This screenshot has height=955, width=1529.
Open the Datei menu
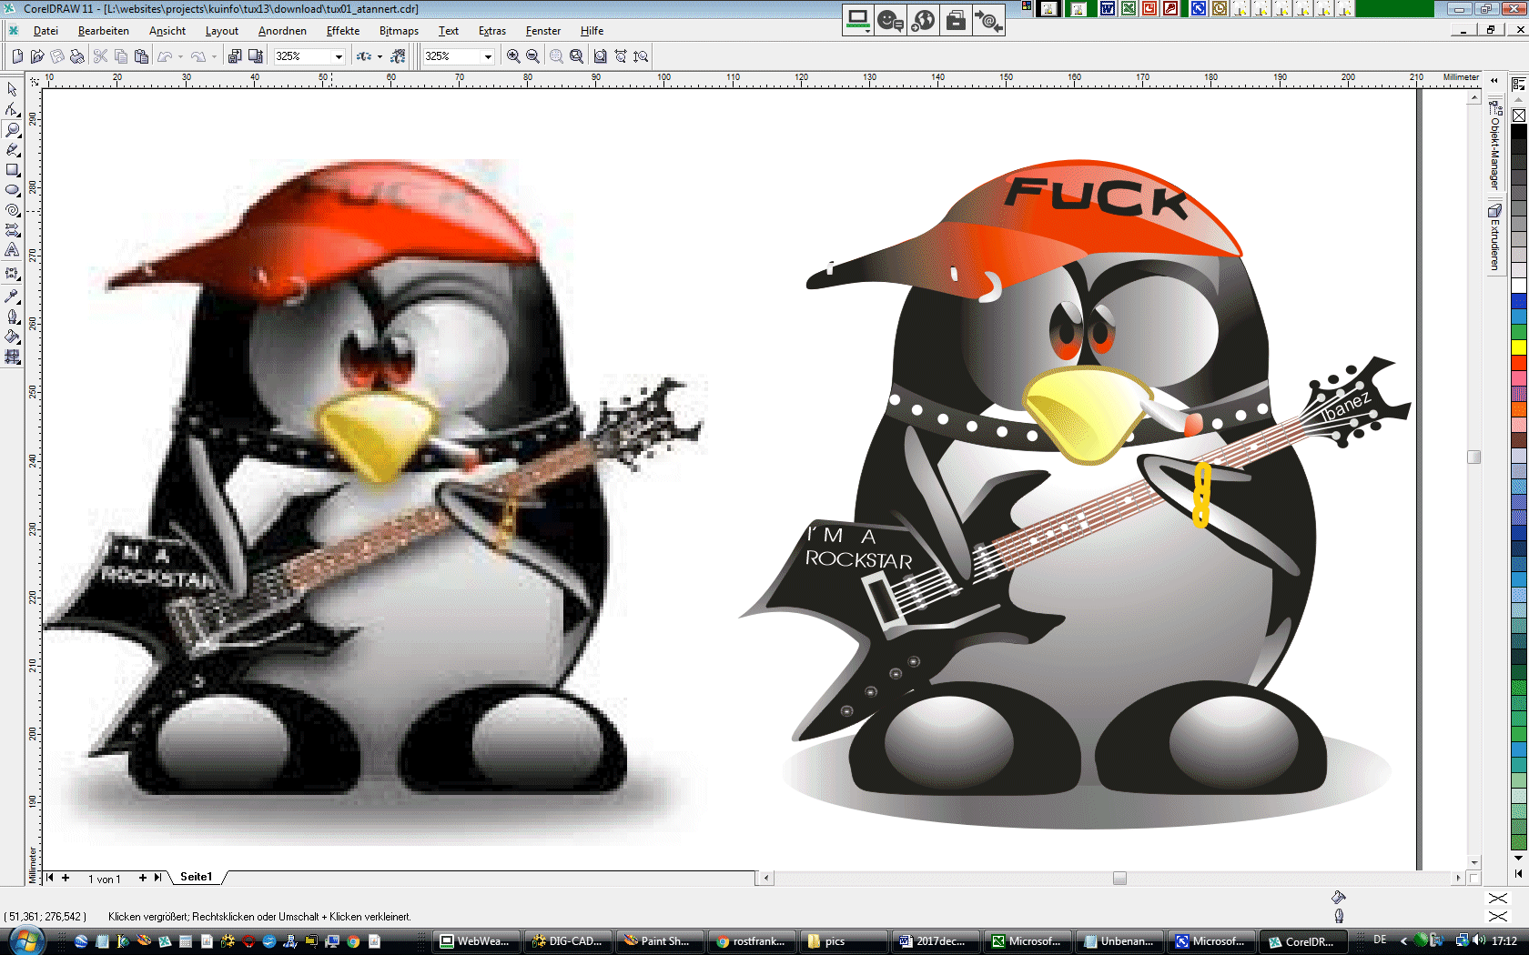(x=46, y=31)
